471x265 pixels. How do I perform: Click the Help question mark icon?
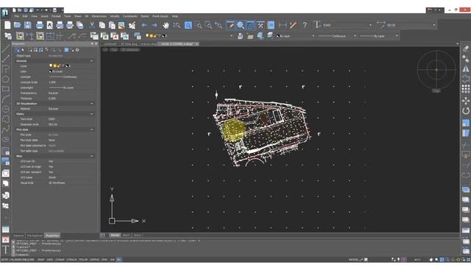305,25
